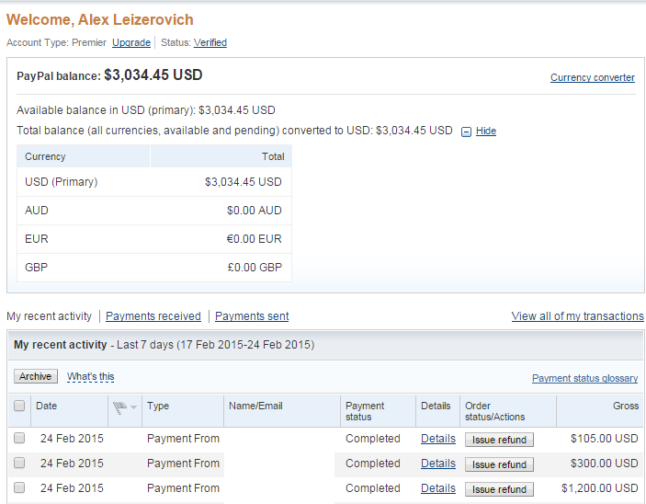Screen dimensions: 646x504
Task: Select the GBP currency row
Action: 154,268
